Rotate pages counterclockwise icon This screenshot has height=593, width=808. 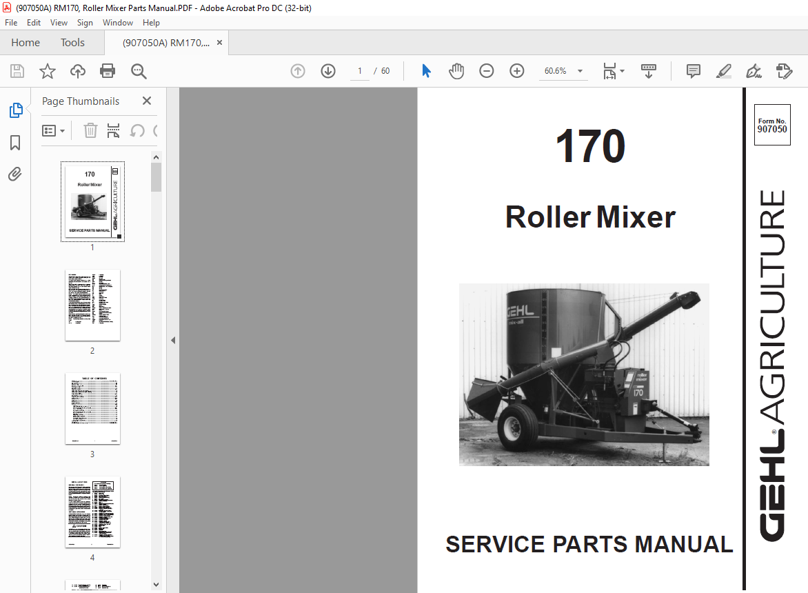pos(137,131)
